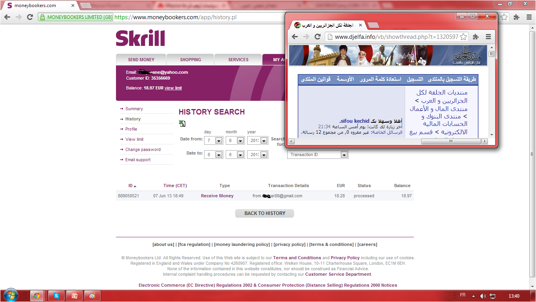Open the Date to day dropdown
The width and height of the screenshot is (536, 302).
coord(214,155)
